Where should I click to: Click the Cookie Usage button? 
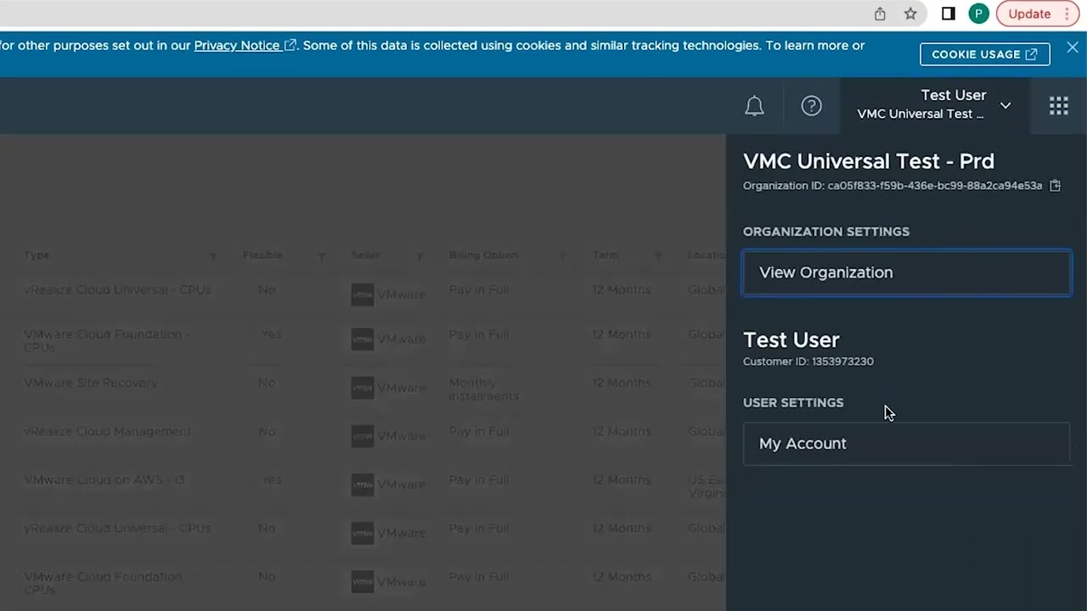click(x=984, y=54)
